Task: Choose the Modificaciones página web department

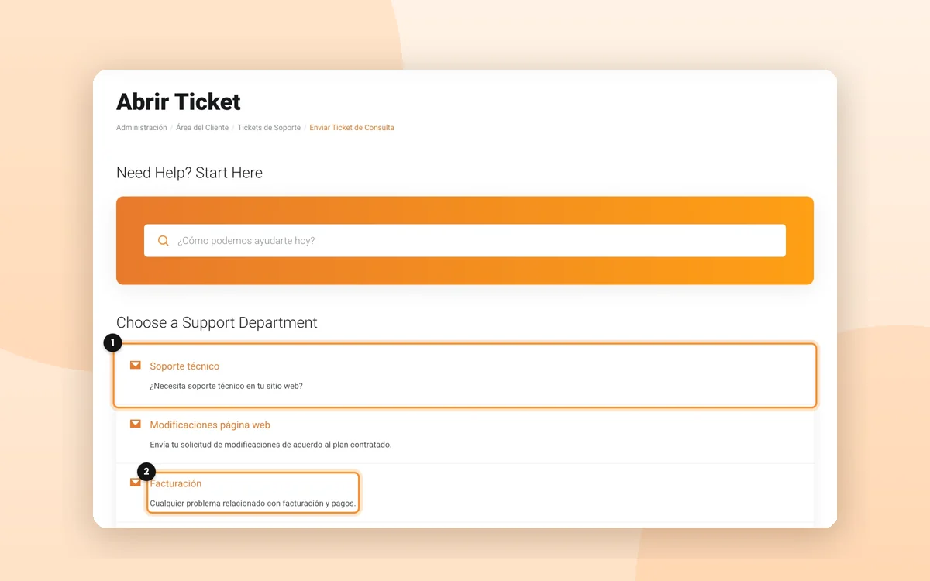Action: tap(210, 425)
